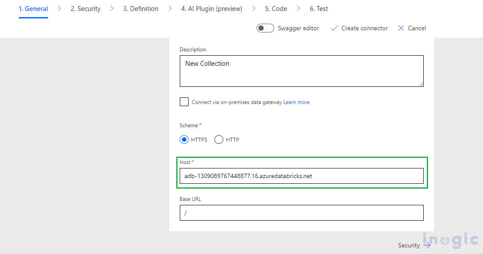Go to the 4. AI Plugin (preview) step
483x254 pixels.
212,9
